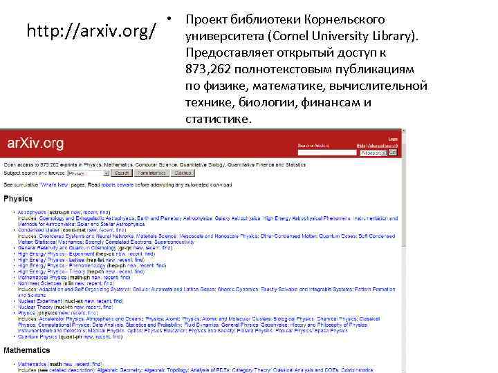Open the Condensed Matter category link
The image size is (498, 373).
[x=39, y=230]
